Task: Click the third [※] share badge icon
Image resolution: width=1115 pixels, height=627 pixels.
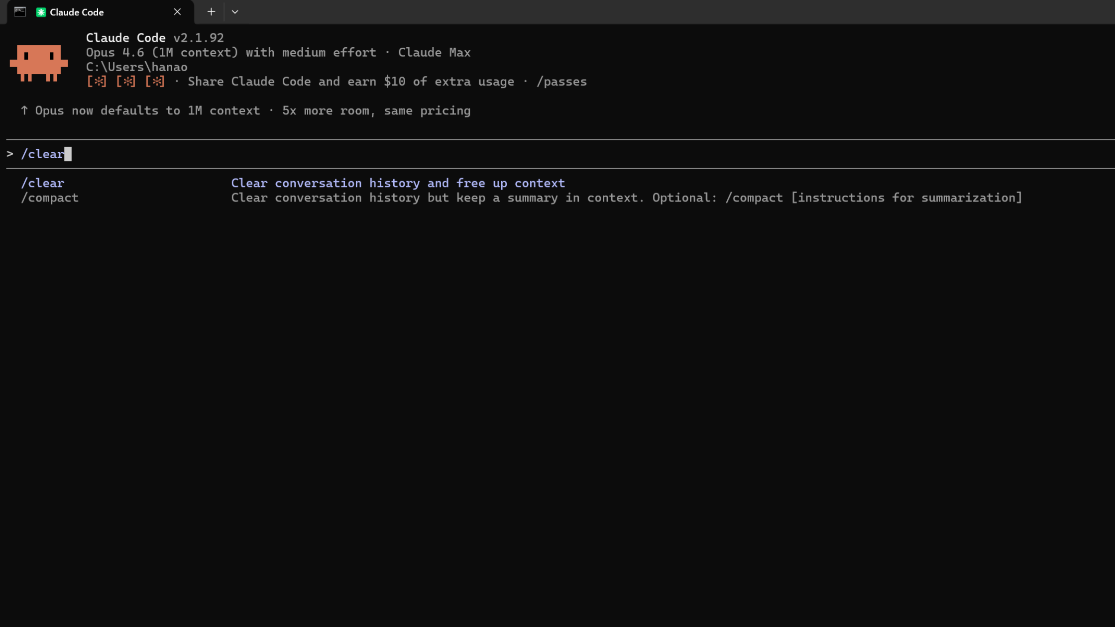Action: pyautogui.click(x=155, y=81)
